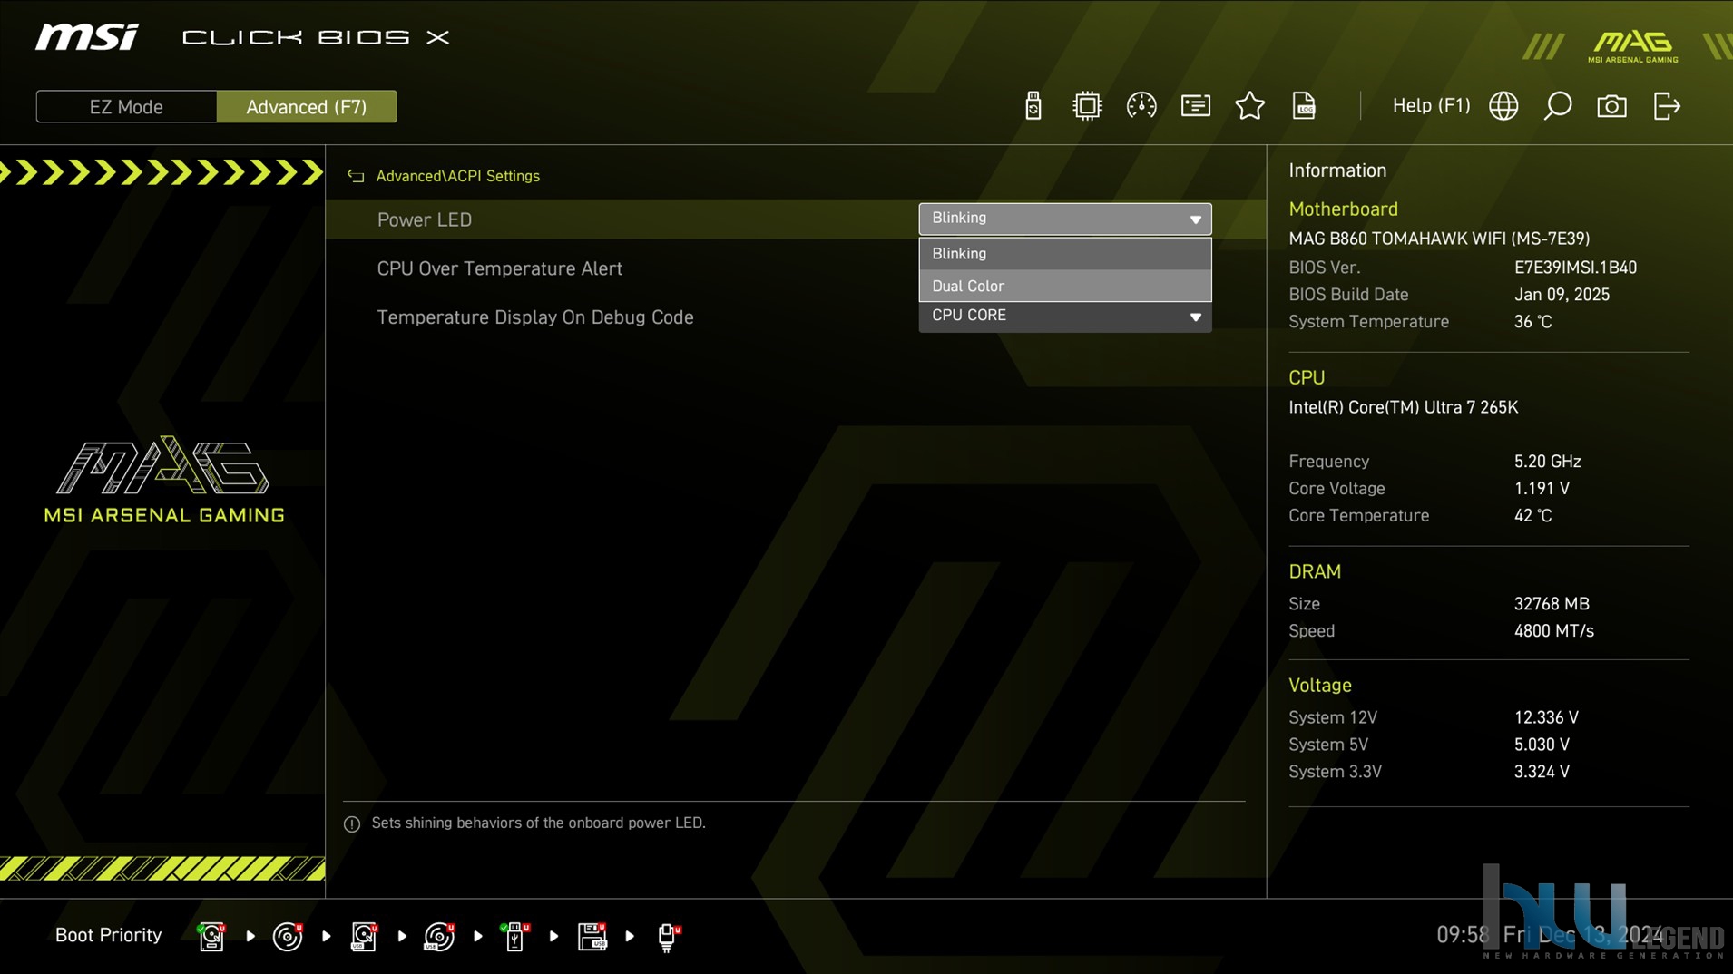Open Help (F1)
This screenshot has height=974, width=1733.
tap(1431, 105)
